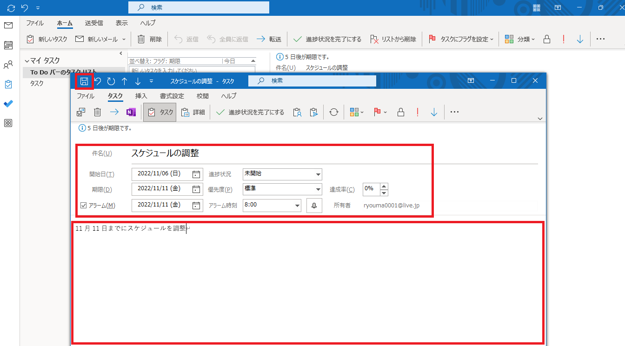The height and width of the screenshot is (346, 625).
Task: Click the alarm sound bell icon
Action: (x=314, y=205)
